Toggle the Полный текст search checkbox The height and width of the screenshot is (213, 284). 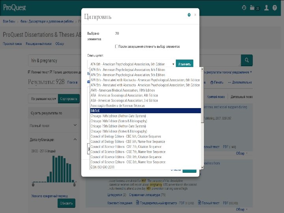click(29, 72)
